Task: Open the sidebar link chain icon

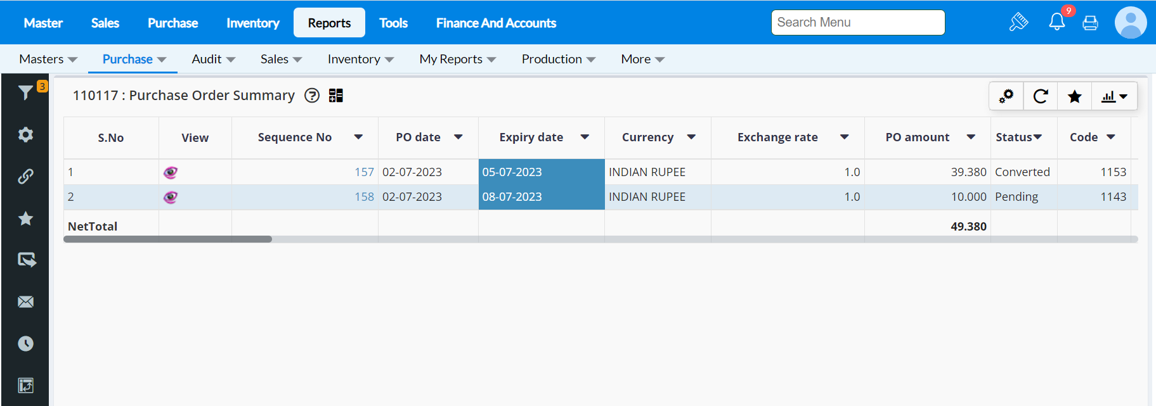Action: pos(25,176)
